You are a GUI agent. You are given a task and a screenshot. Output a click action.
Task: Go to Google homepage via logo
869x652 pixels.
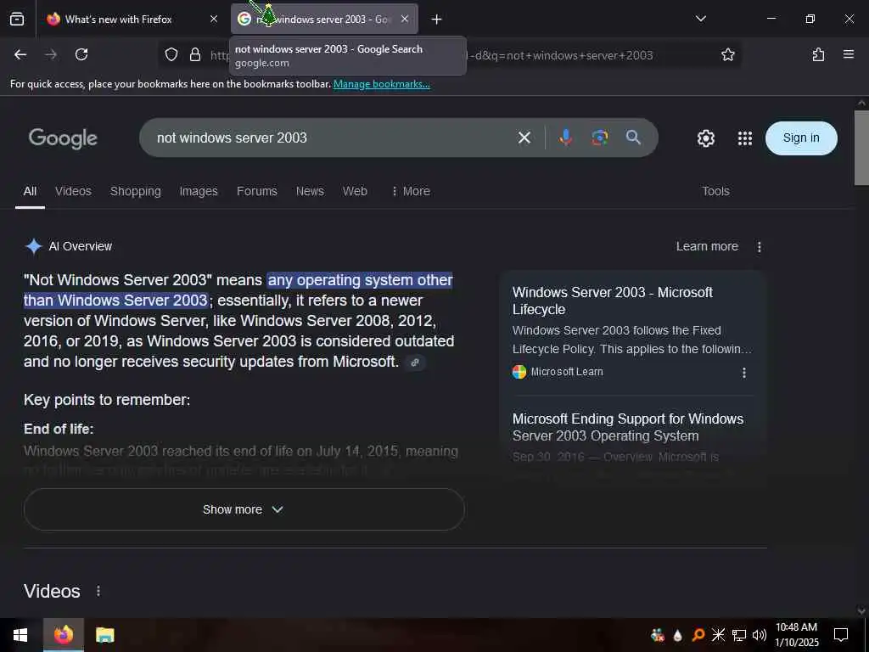(63, 138)
